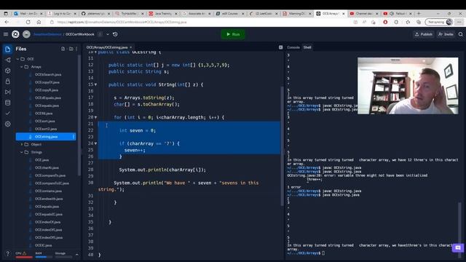Open the dropdown next to project name
The height and width of the screenshot is (262, 466).
tap(108, 34)
